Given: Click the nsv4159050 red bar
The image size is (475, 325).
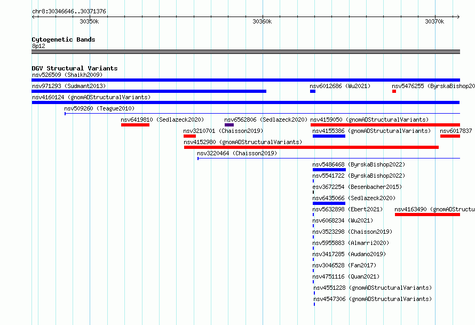Looking at the screenshot, I should click(x=385, y=125).
